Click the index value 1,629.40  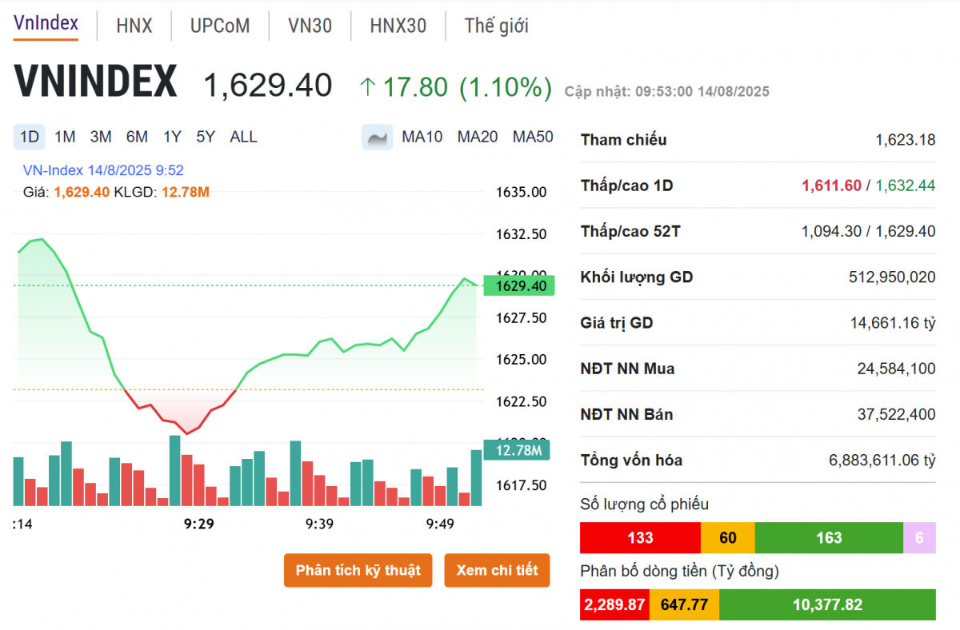point(267,85)
